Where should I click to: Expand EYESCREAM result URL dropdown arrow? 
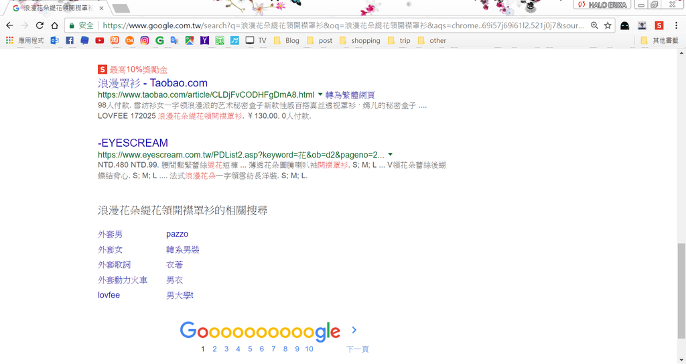click(391, 154)
